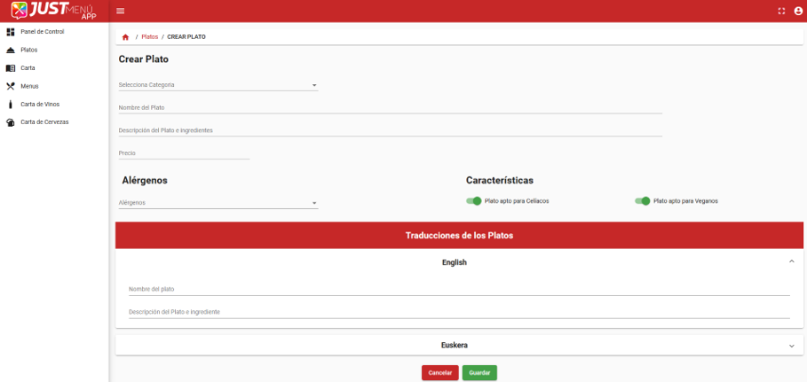
Task: Click the Carta de Cervezas icon
Action: tap(11, 122)
